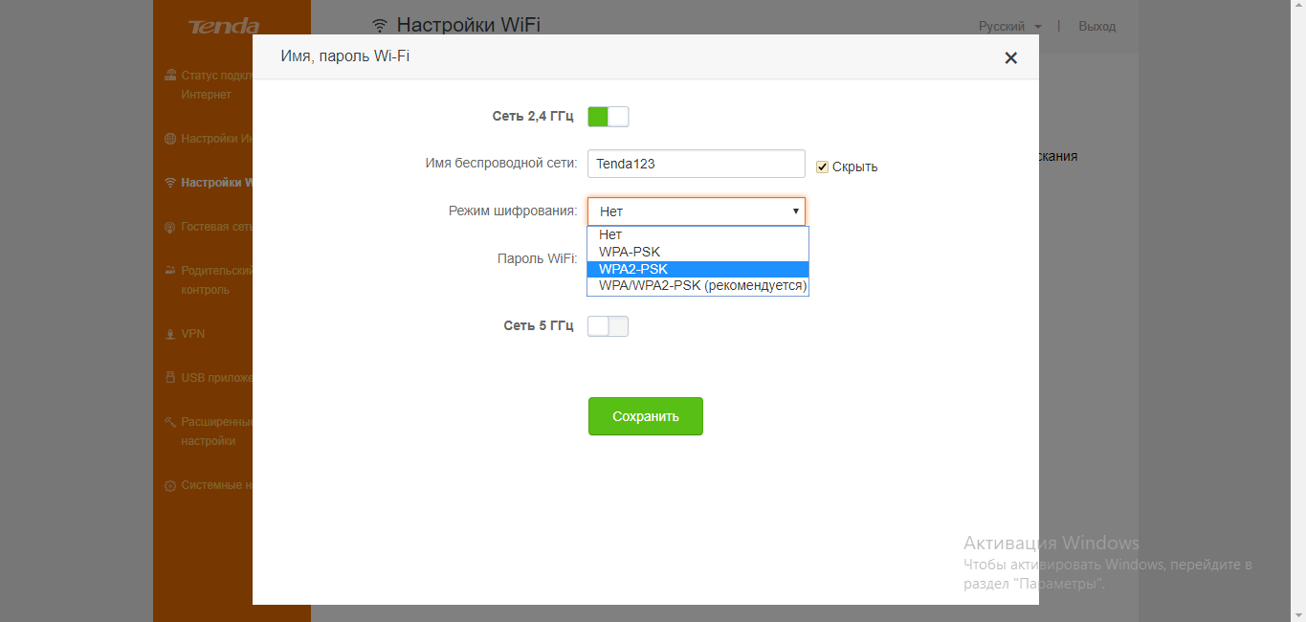Screen dimensions: 1306x622
Task: Open the Русский language dropdown
Action: coord(1009,27)
